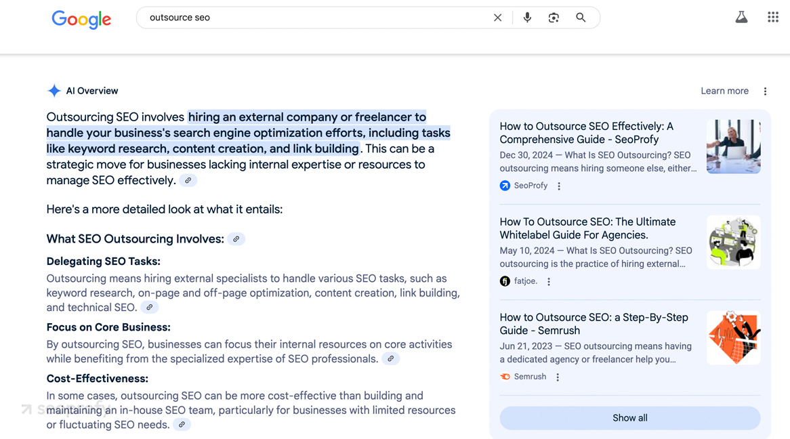The width and height of the screenshot is (790, 439).
Task: Click the SeoProfy favicon
Action: (x=505, y=186)
